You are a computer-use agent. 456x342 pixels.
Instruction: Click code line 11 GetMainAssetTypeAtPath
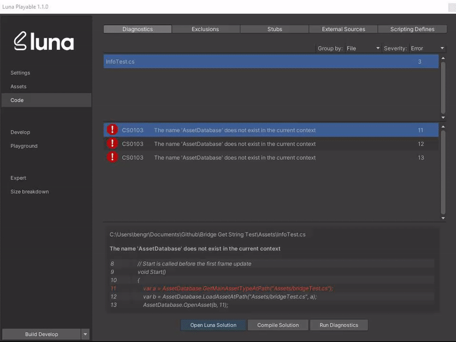click(x=238, y=289)
